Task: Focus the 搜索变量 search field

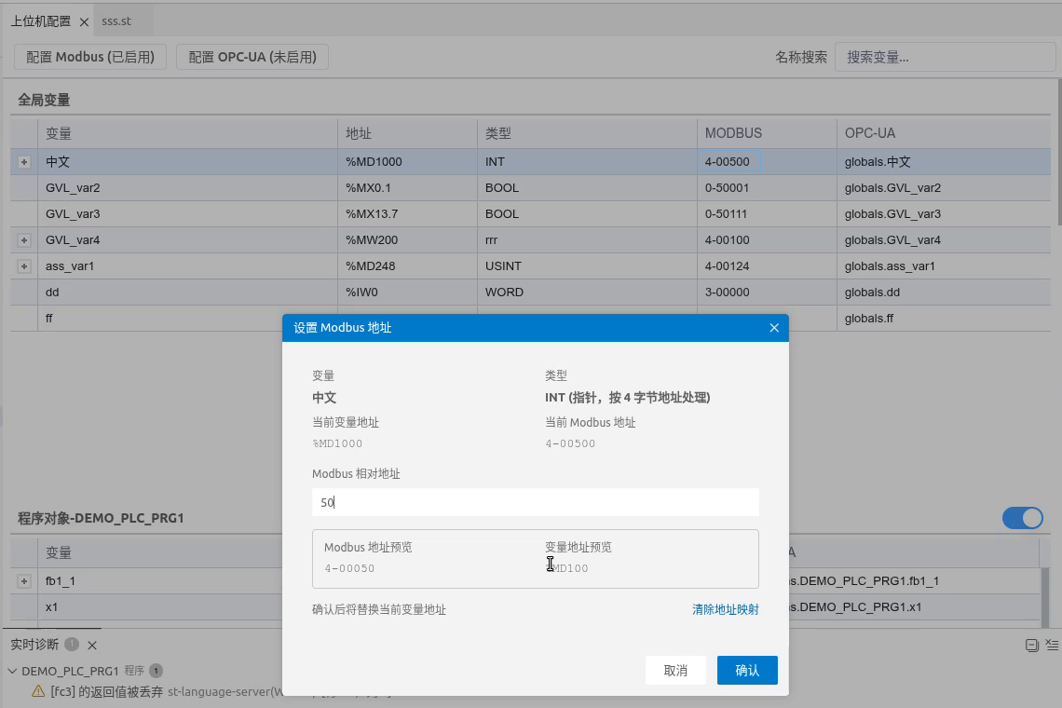Action: (x=944, y=57)
